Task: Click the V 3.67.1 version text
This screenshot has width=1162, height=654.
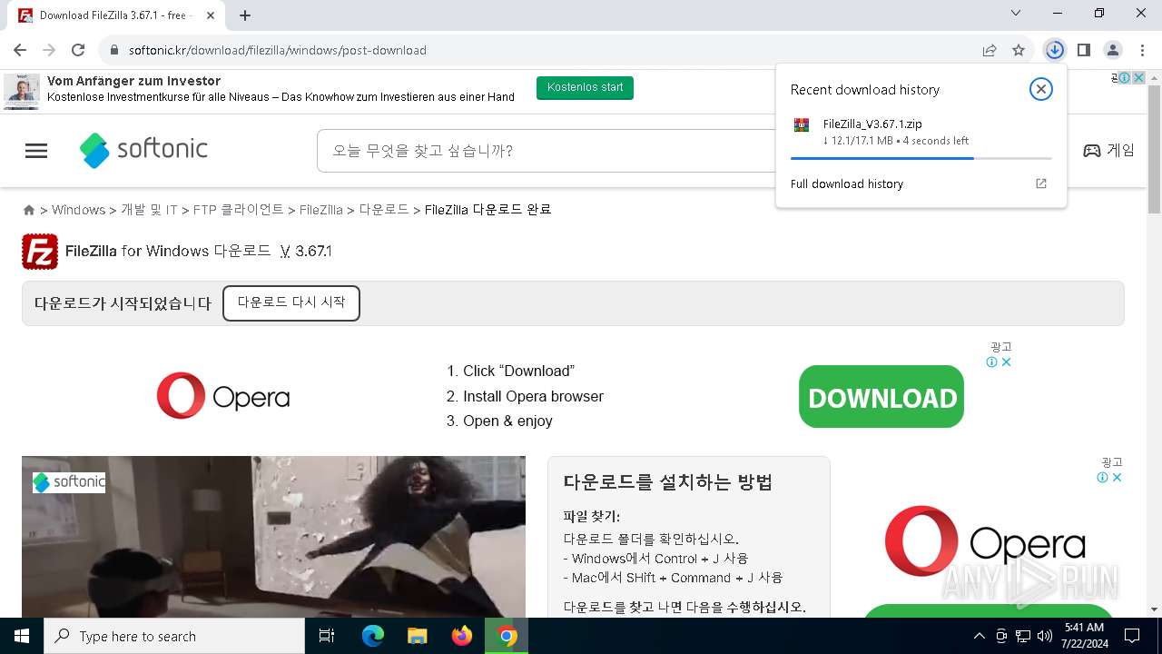Action: pos(306,252)
